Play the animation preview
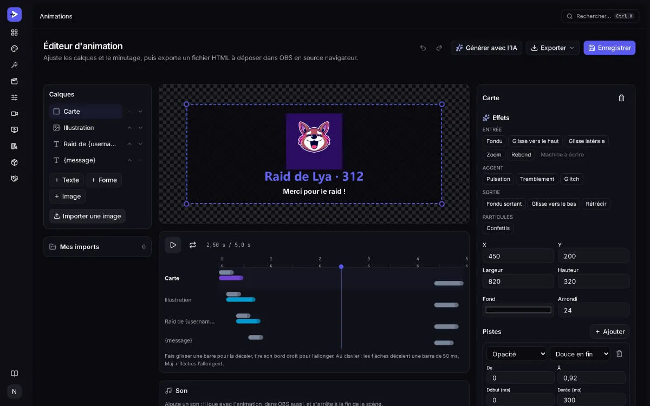 point(173,245)
